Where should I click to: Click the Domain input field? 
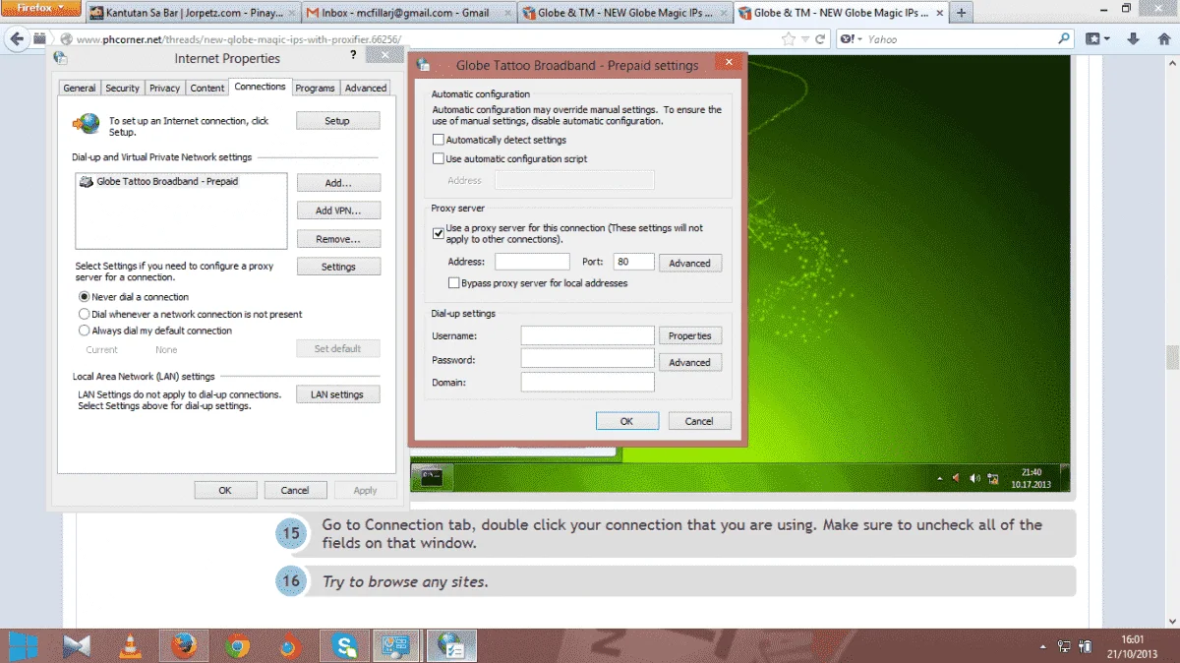[588, 382]
